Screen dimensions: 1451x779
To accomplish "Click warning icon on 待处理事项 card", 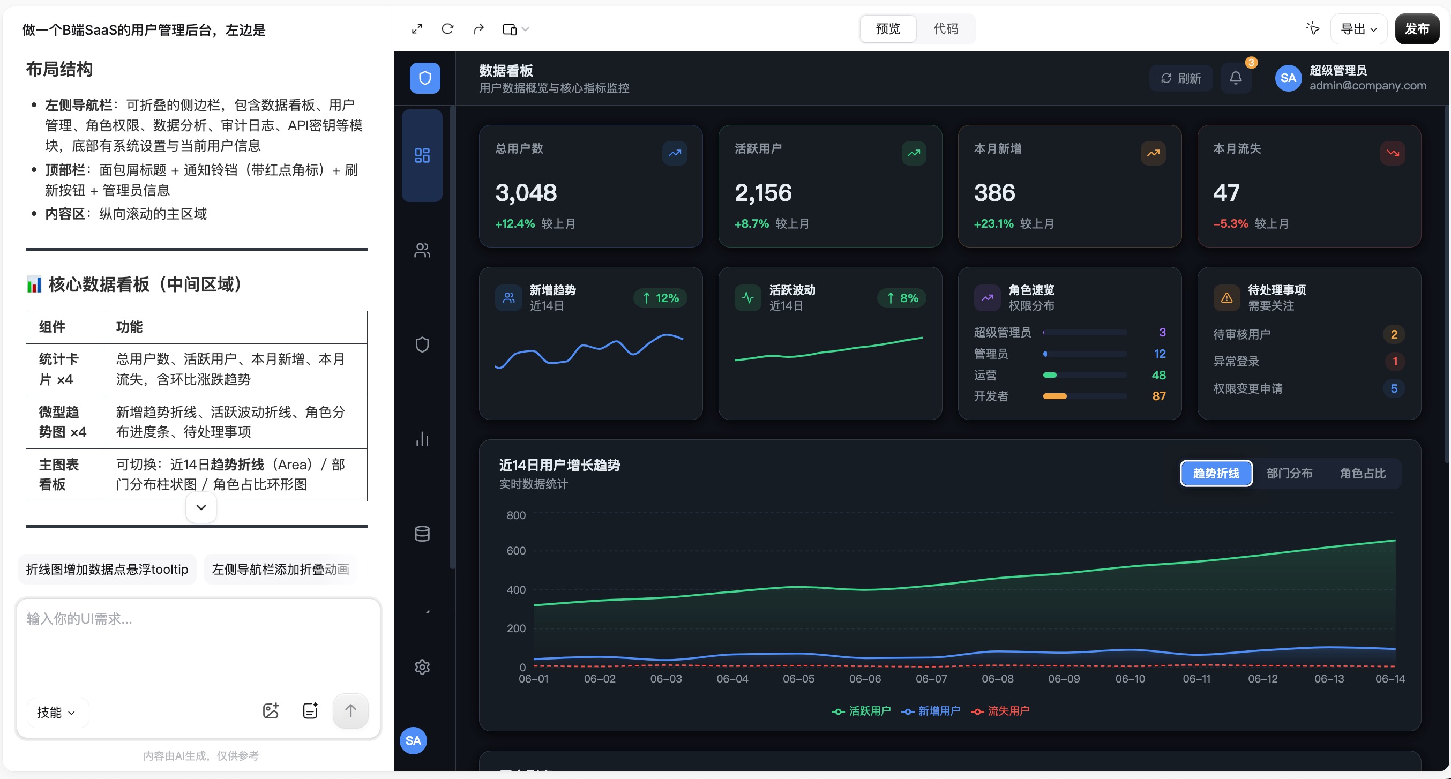I will pos(1226,297).
